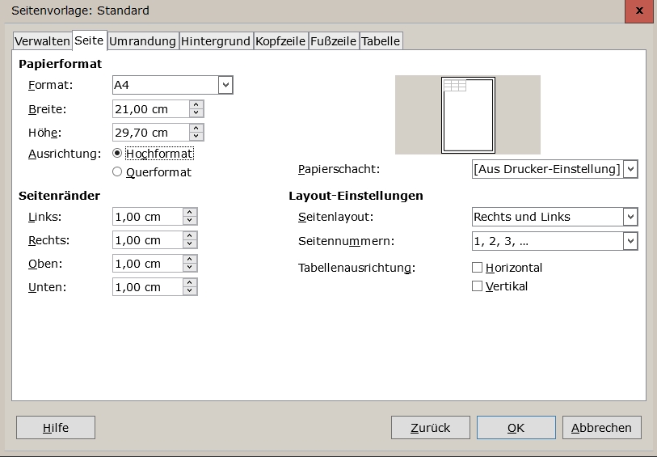The height and width of the screenshot is (457, 657).
Task: Switch to the Verwalten tab
Action: click(x=42, y=41)
